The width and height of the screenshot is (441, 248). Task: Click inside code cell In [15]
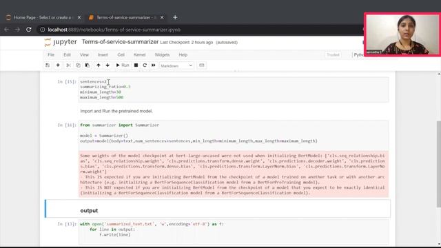tap(234, 90)
